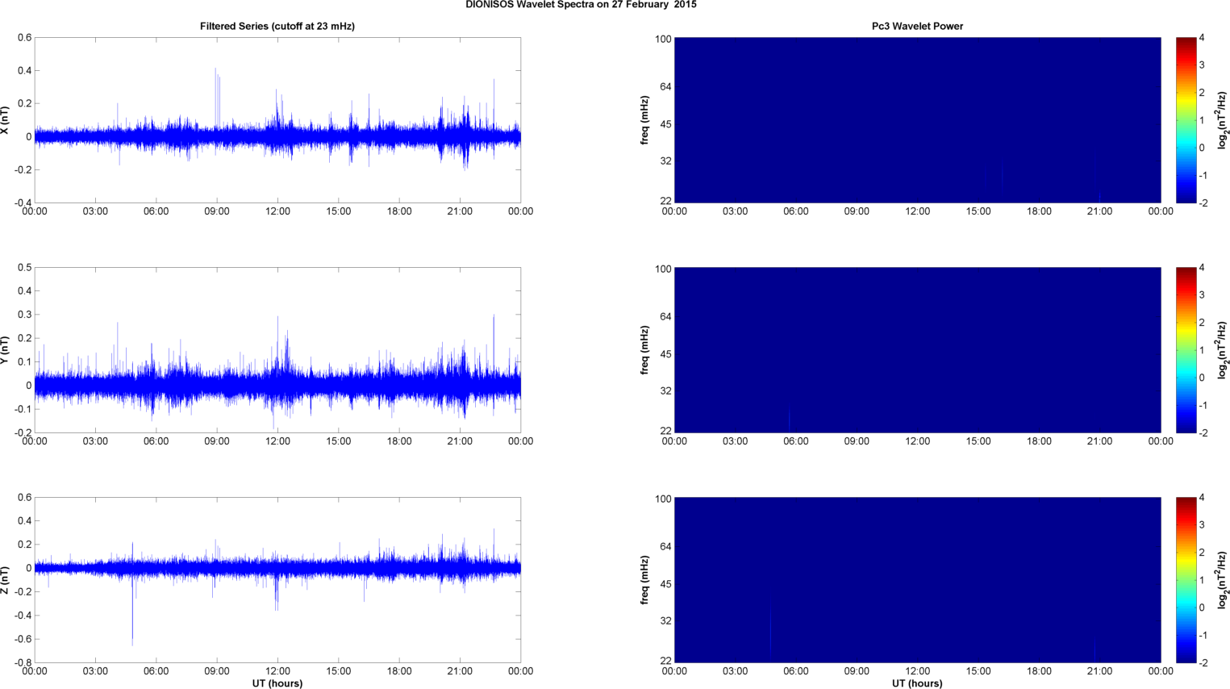
Task: Click the large negative spike in the Z plot
Action: pos(132,605)
